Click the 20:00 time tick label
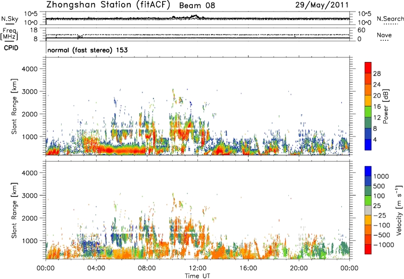Viewport: 404px width, 279px height. tap(298, 268)
